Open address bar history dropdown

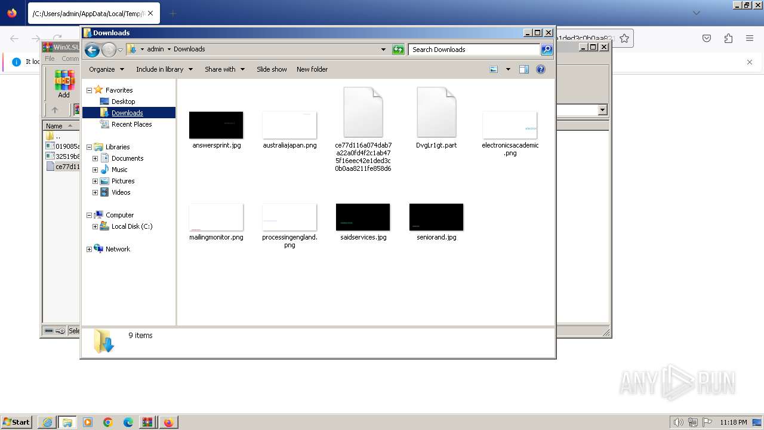point(383,50)
